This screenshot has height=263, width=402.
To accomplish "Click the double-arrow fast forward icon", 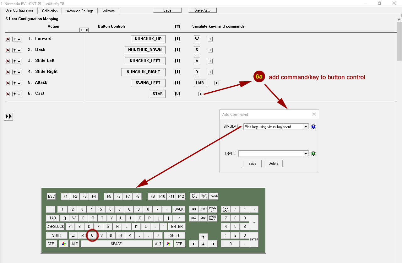I will pyautogui.click(x=8, y=116).
